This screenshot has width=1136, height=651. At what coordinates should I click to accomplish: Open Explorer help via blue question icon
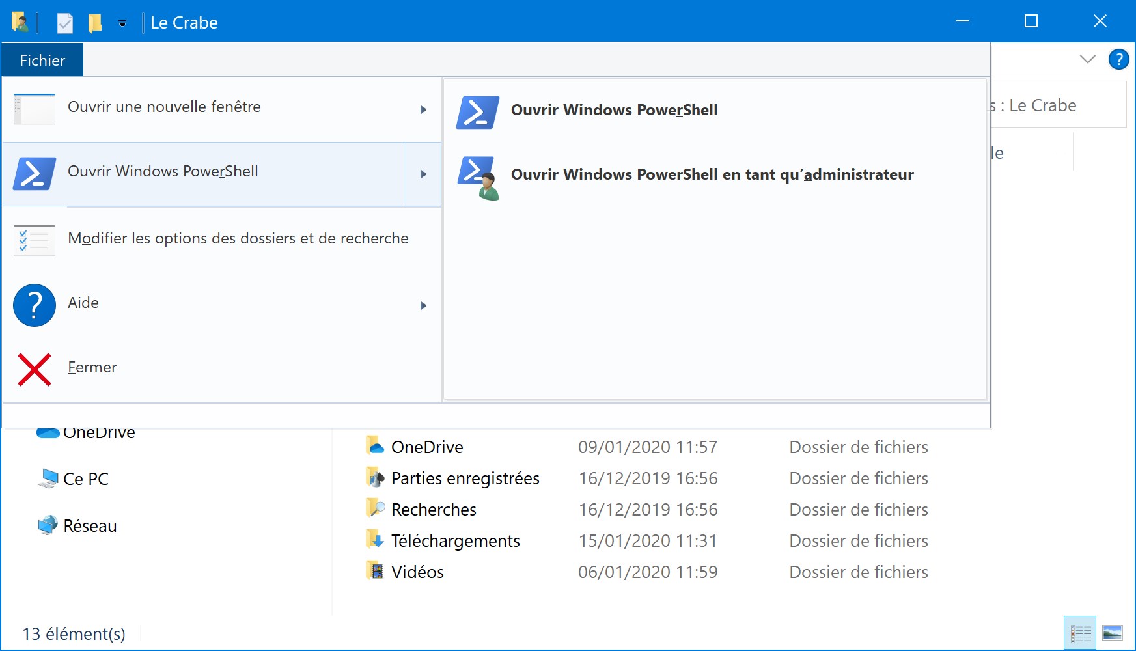tap(1118, 59)
